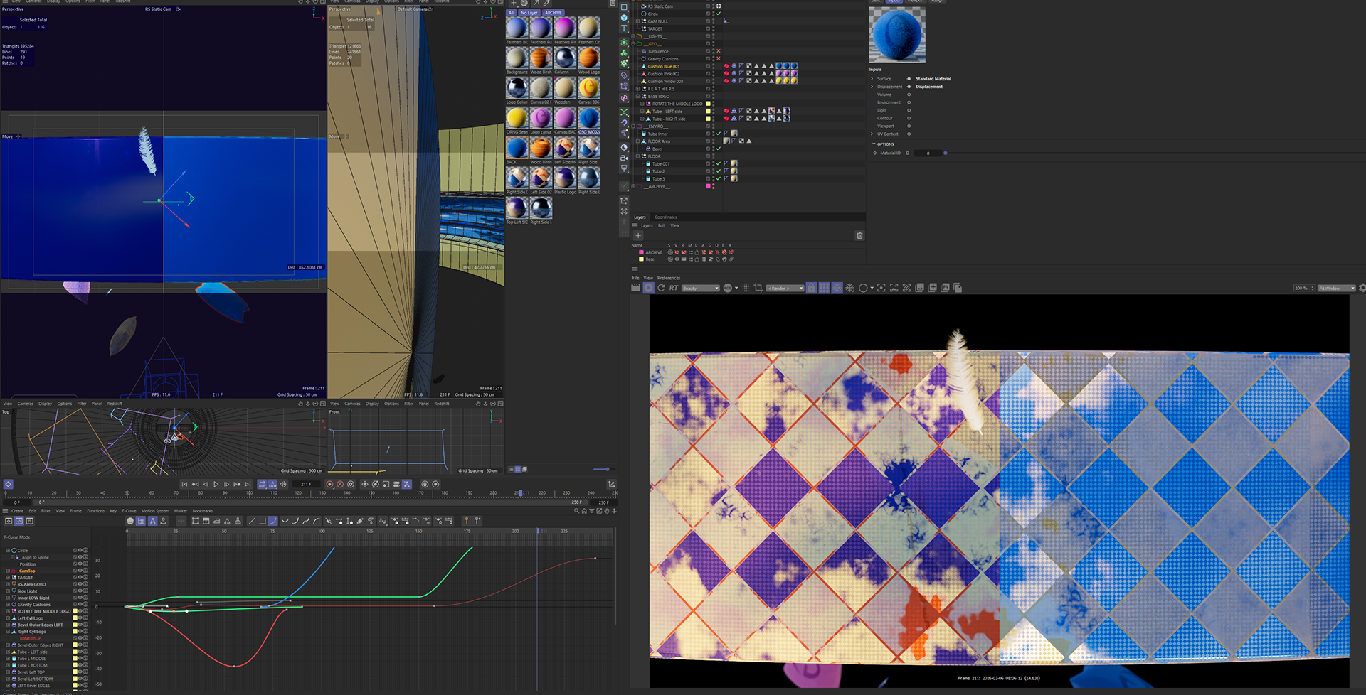The height and width of the screenshot is (695, 1366).
Task: Open the Fit Window dropdown
Action: click(1336, 289)
